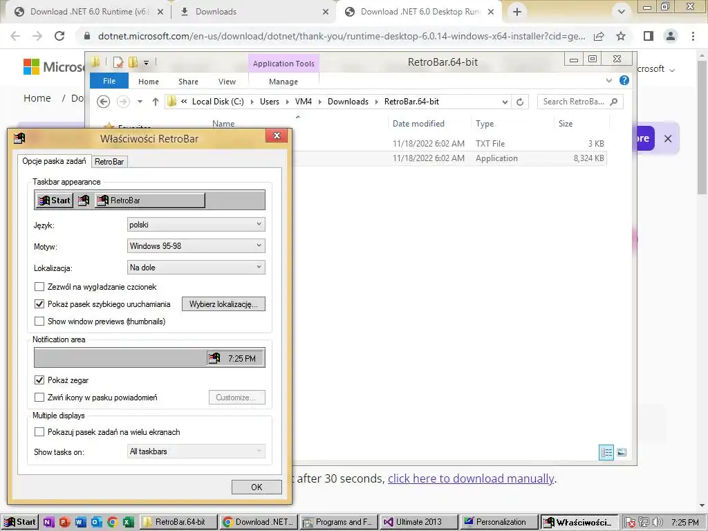The width and height of the screenshot is (708, 531).
Task: Open the Manage ribbon tab
Action: (x=283, y=82)
